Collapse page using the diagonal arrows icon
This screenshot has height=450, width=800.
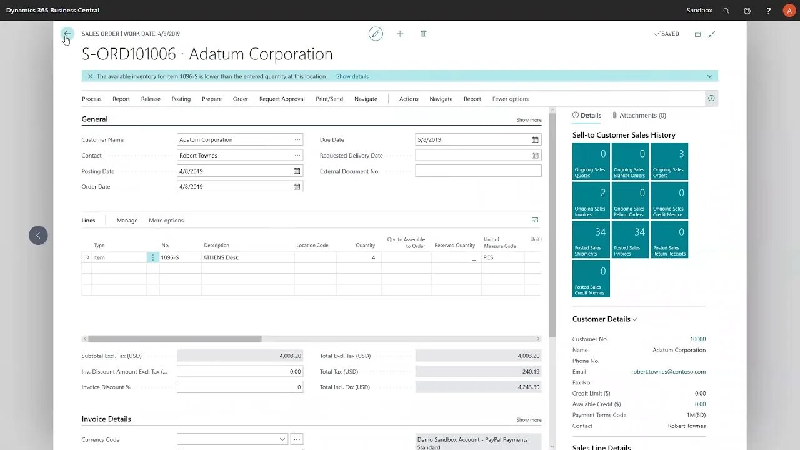[712, 34]
